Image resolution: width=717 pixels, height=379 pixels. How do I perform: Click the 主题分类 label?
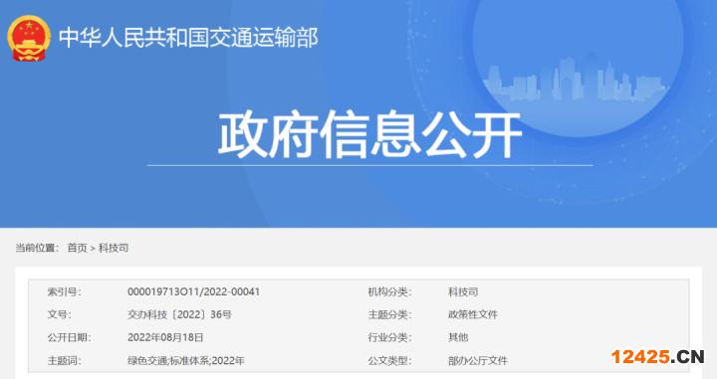(389, 314)
